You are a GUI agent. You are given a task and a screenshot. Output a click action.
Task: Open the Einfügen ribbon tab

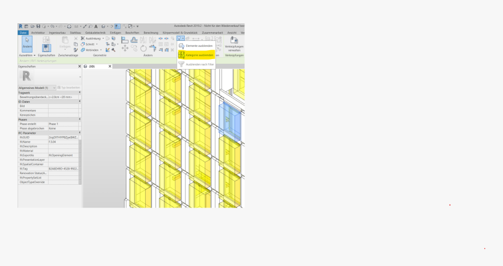pos(115,33)
